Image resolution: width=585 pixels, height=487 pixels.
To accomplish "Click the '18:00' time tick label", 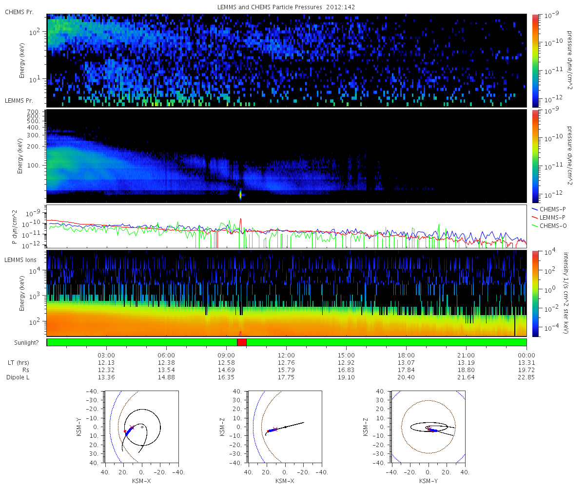I will (407, 355).
